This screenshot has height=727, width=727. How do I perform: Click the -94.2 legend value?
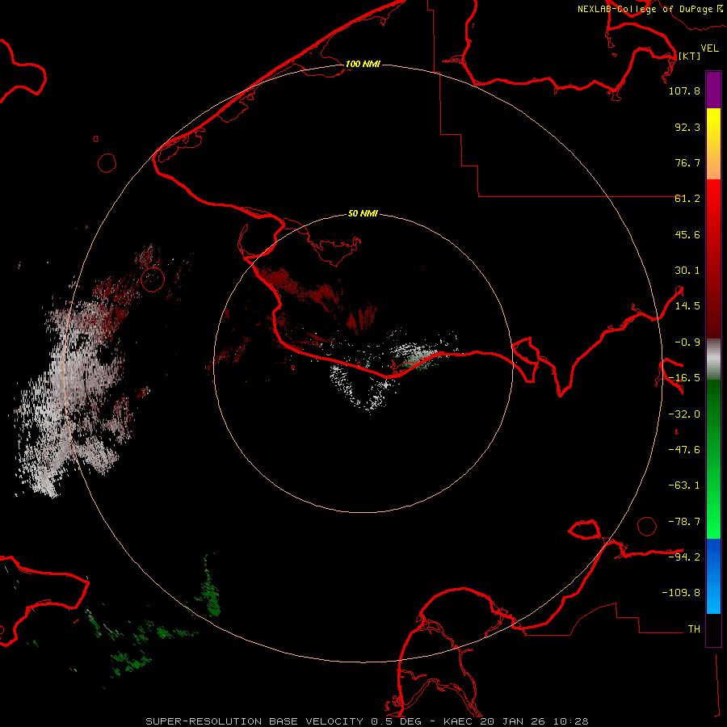click(684, 557)
